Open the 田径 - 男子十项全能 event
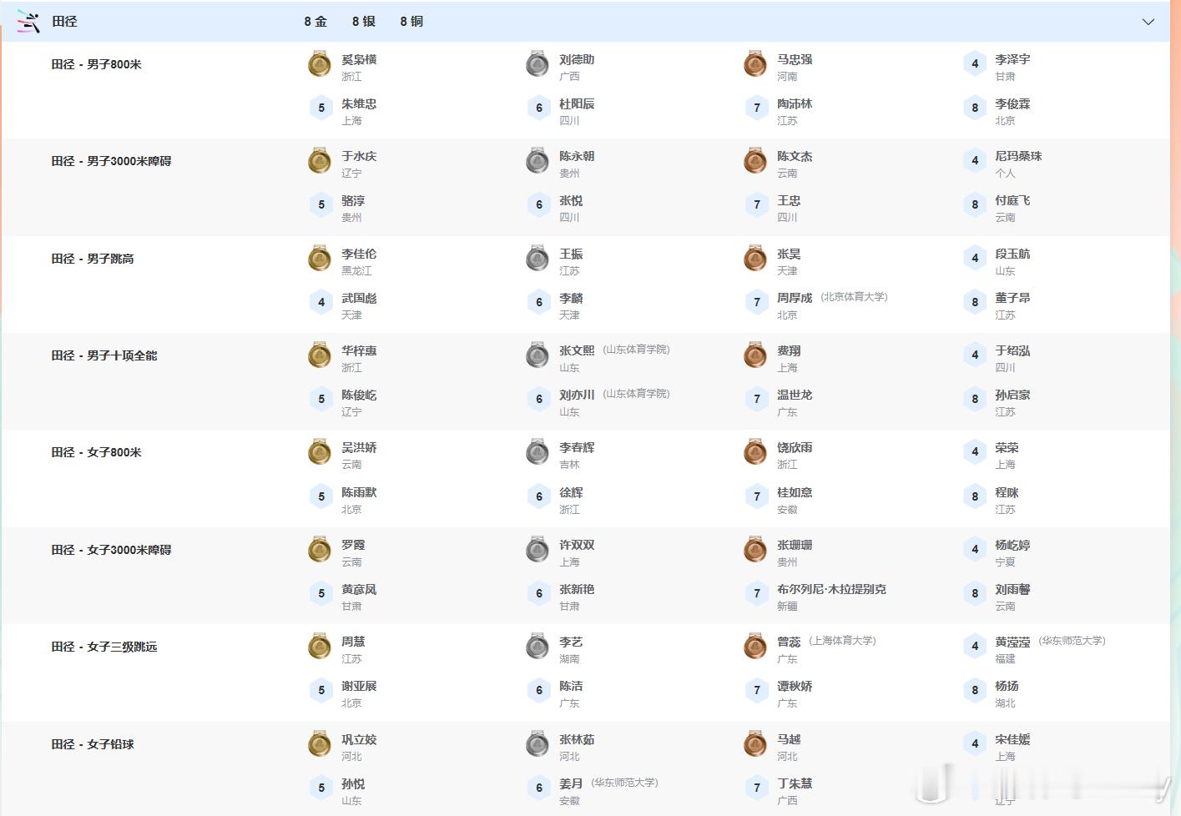1181x816 pixels. [104, 355]
